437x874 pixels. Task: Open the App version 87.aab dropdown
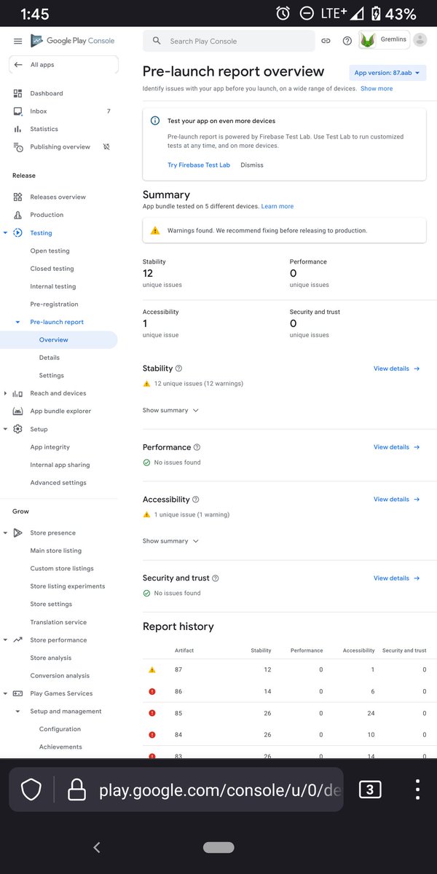[x=387, y=73]
